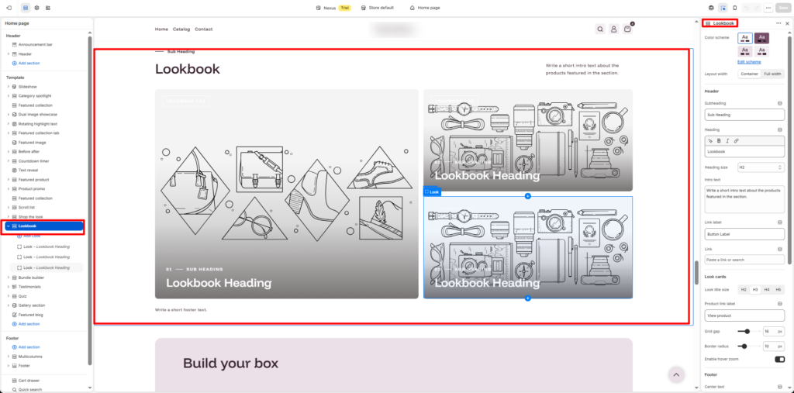Click the storefront search icon
The height and width of the screenshot is (393, 794).
(x=600, y=29)
